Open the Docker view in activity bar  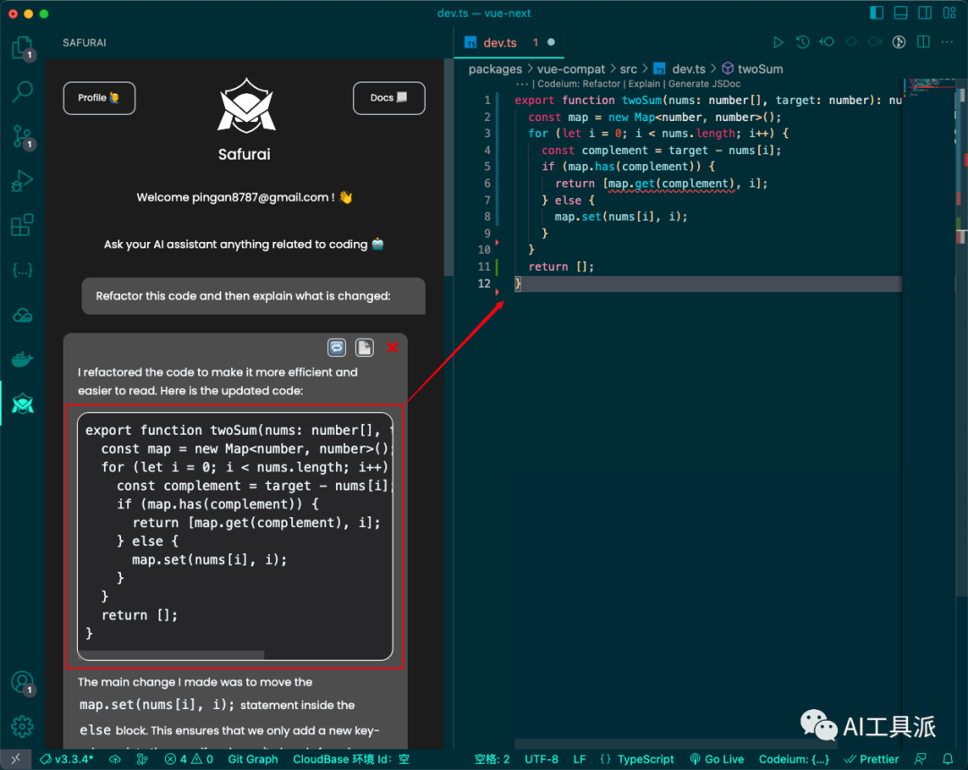pos(22,359)
